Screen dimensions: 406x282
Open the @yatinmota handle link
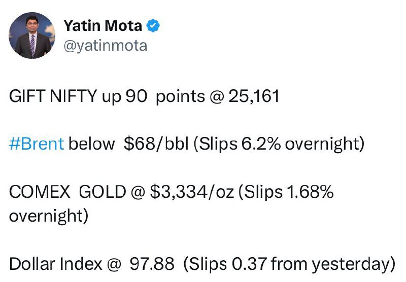click(106, 46)
